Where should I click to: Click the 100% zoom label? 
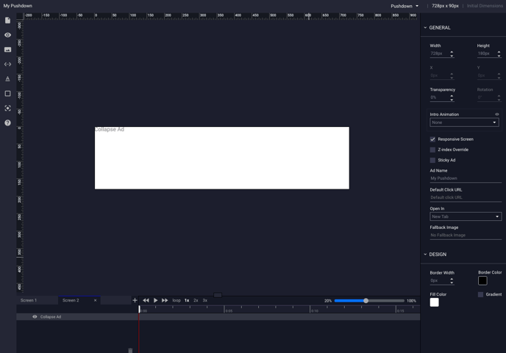pyautogui.click(x=411, y=301)
